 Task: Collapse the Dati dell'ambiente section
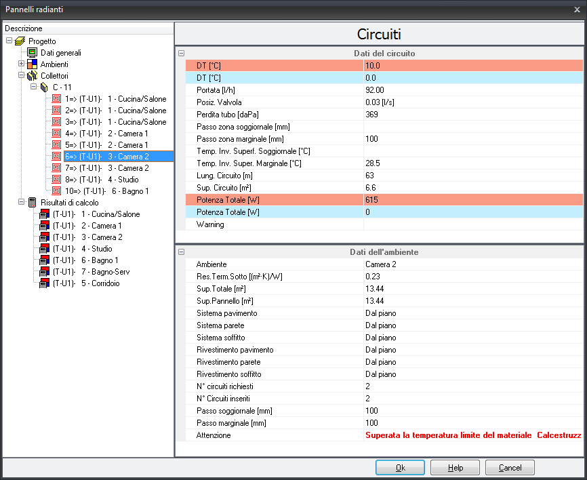[x=181, y=252]
